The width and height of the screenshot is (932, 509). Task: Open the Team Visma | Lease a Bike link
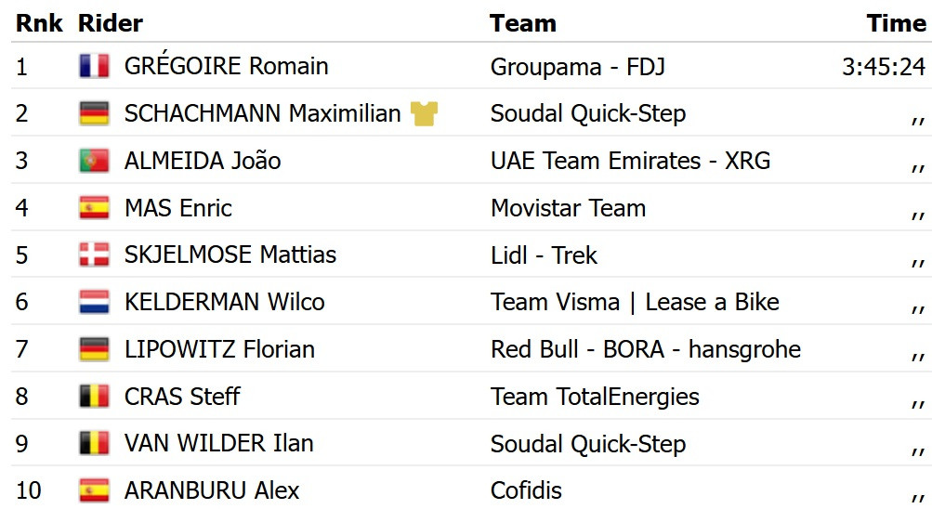click(635, 302)
